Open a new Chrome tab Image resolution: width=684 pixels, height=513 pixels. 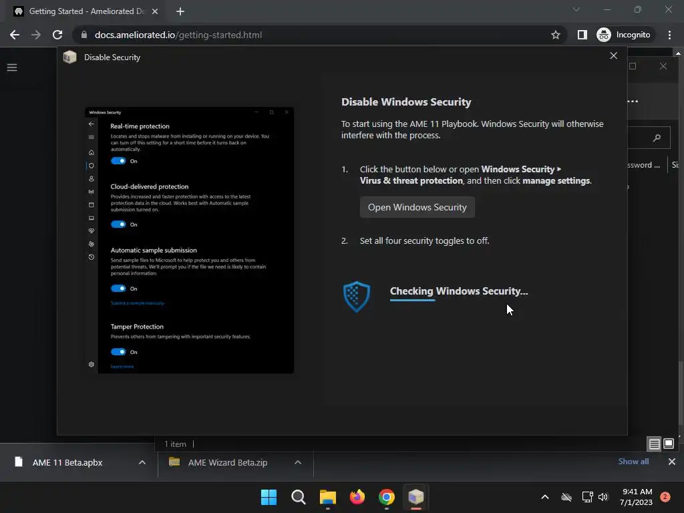click(x=180, y=11)
